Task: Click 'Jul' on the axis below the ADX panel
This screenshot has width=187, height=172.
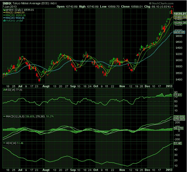Action: (x=20, y=170)
